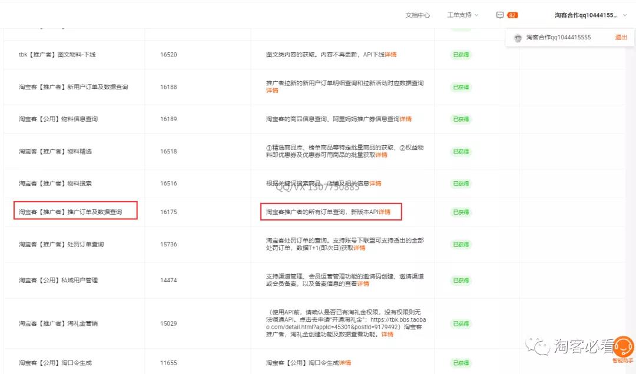Screen dimensions: 636x374
Task: Expand the 工单支持 dropdown menu
Action: 462,15
